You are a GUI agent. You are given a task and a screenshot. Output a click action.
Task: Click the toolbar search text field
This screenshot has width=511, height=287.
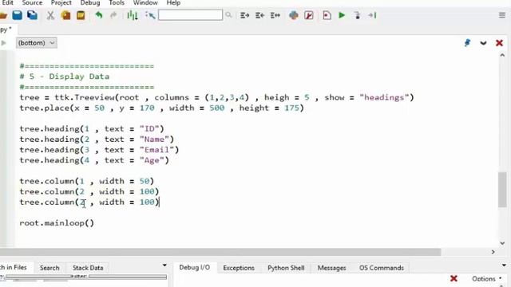click(190, 15)
